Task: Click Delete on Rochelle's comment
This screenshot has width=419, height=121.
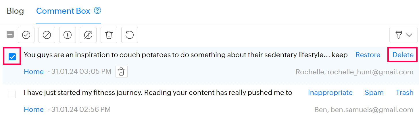Action: pyautogui.click(x=403, y=55)
